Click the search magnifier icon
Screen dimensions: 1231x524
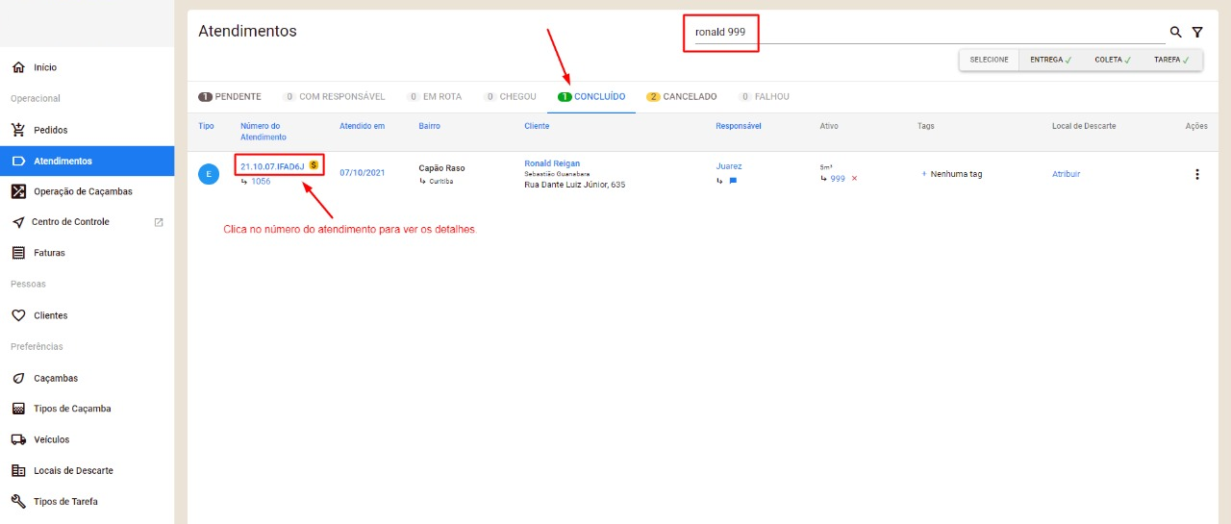[1174, 33]
